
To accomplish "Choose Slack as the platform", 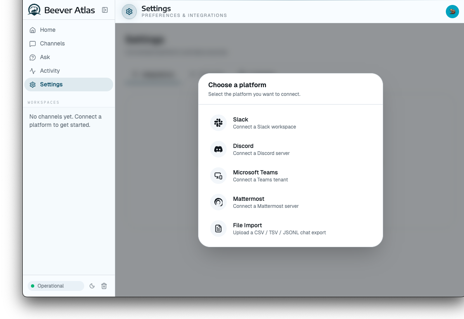I will tap(290, 123).
